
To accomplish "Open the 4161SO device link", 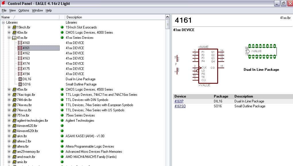I will (x=180, y=106).
